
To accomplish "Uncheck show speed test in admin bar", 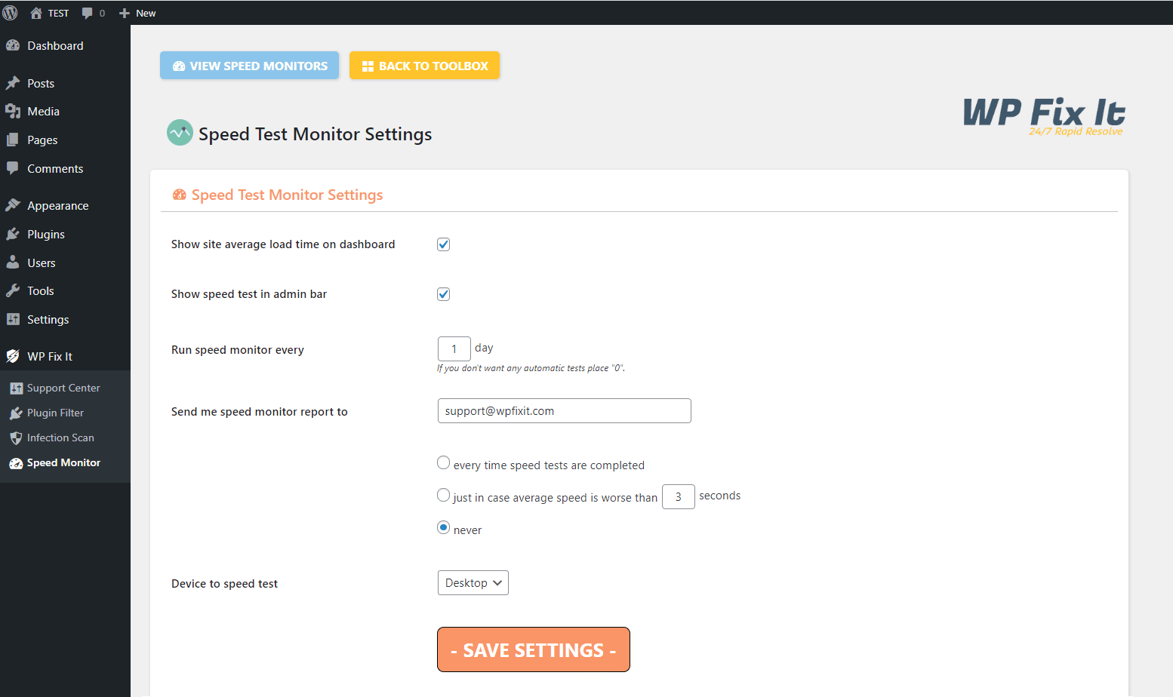I will click(444, 294).
